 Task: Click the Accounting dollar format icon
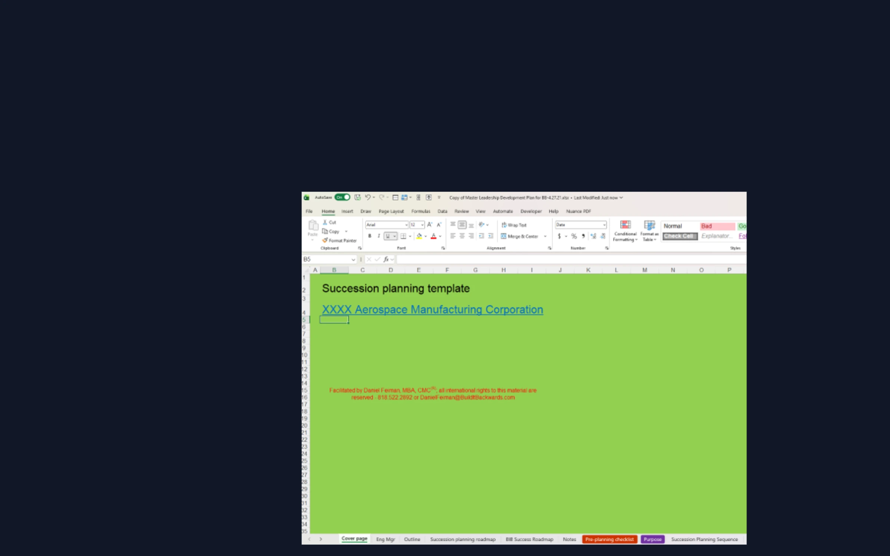[x=559, y=236]
